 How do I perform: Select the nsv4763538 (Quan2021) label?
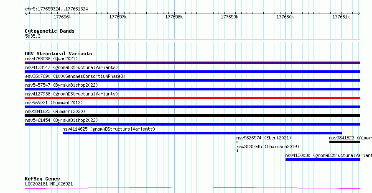(51, 59)
